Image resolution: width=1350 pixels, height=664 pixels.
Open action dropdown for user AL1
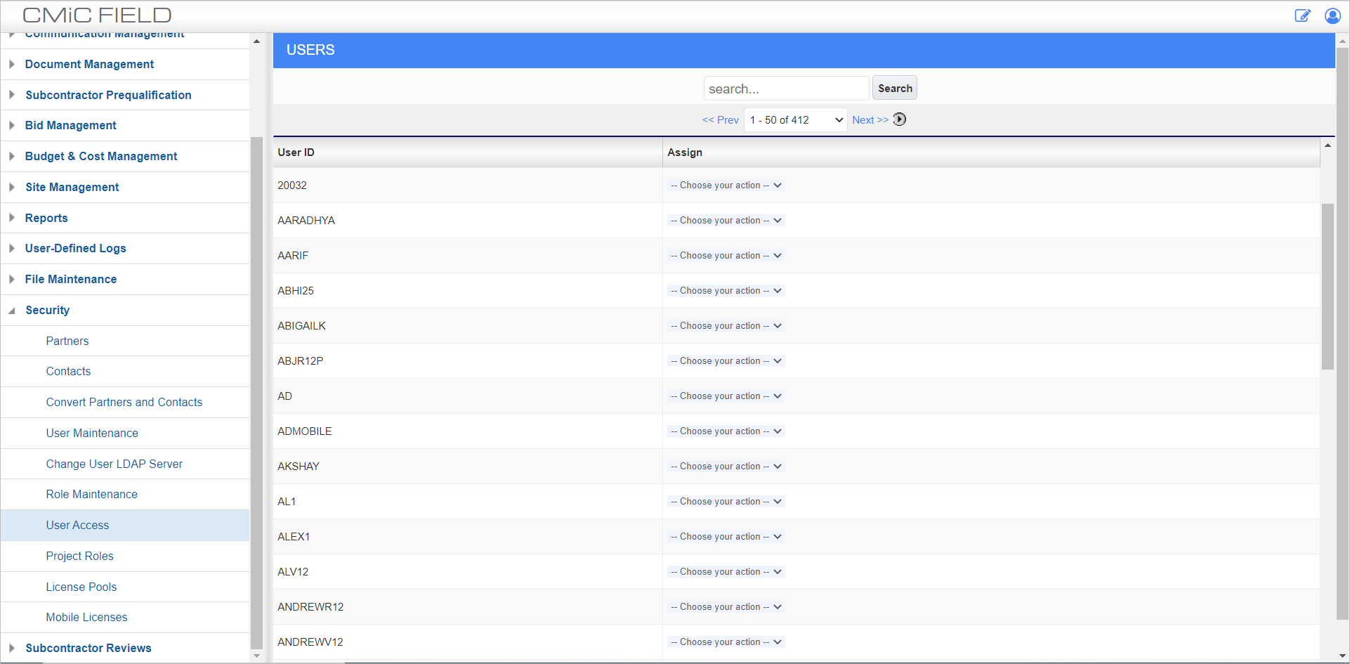point(726,502)
